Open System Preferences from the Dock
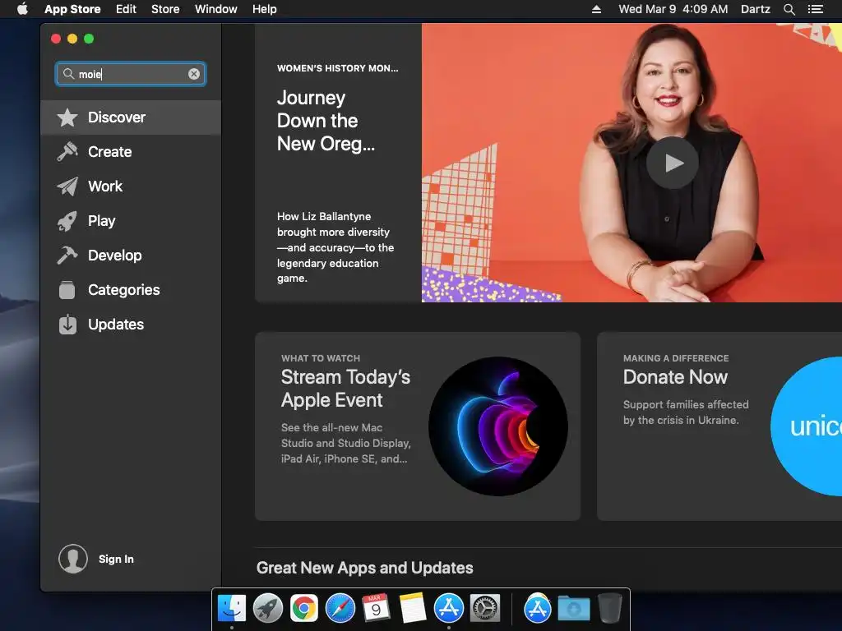Screen dimensions: 842x631 (x=485, y=608)
